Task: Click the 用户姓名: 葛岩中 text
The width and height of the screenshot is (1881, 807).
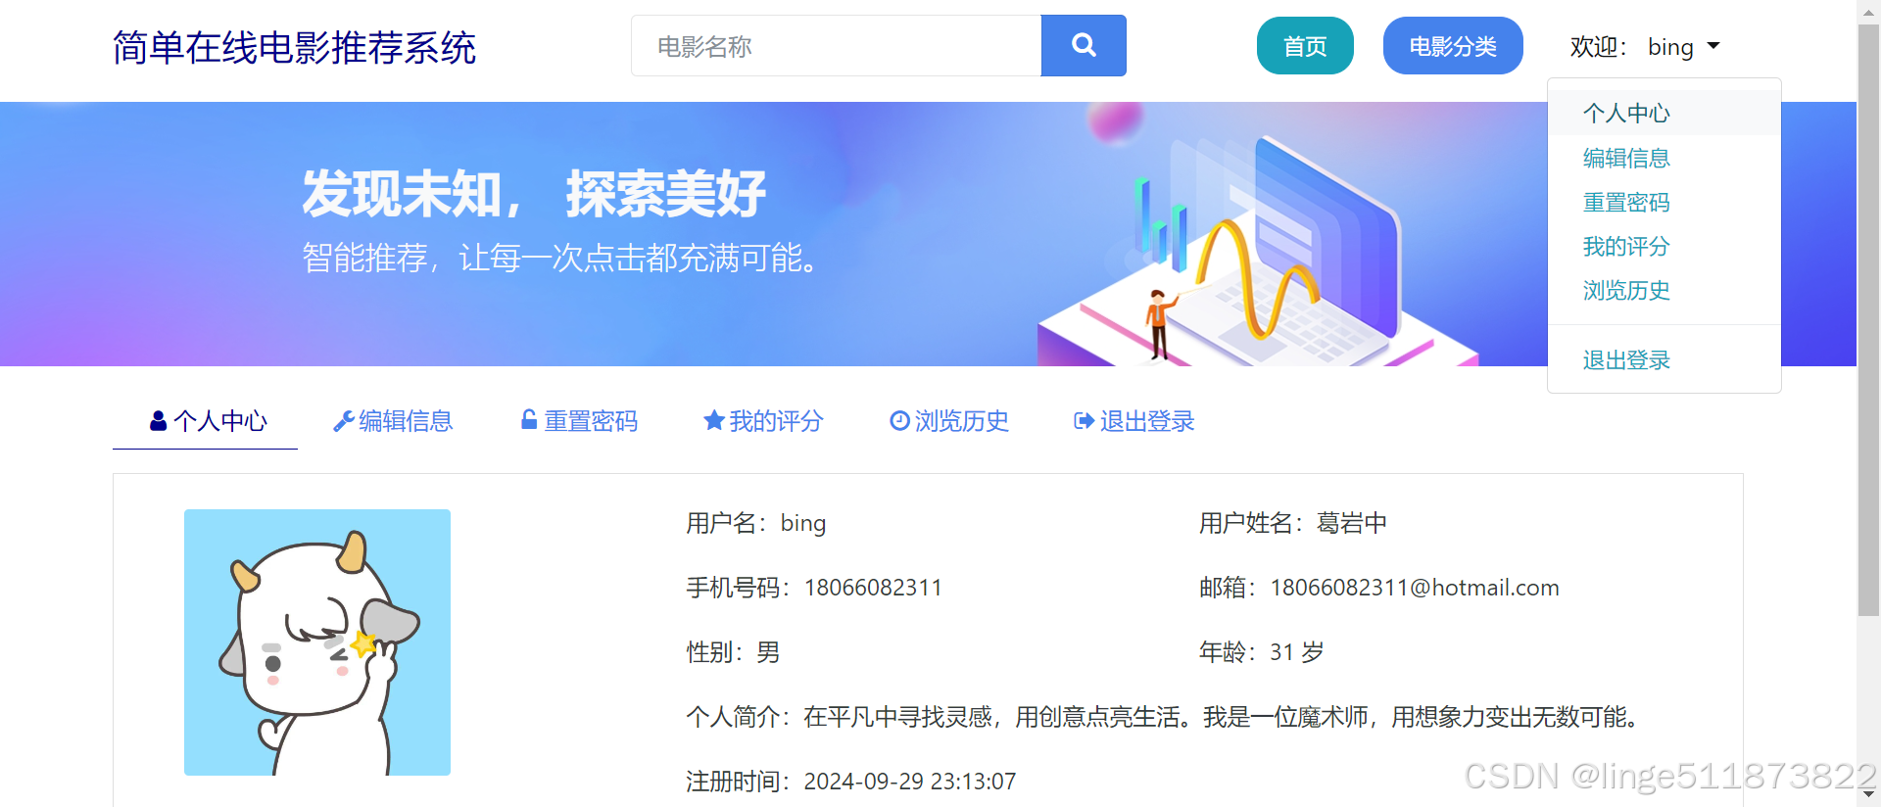Action: point(1293,523)
